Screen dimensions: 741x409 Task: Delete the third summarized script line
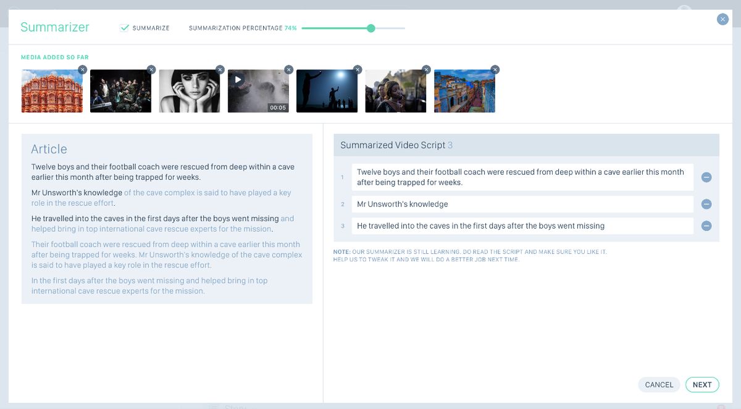(x=706, y=226)
